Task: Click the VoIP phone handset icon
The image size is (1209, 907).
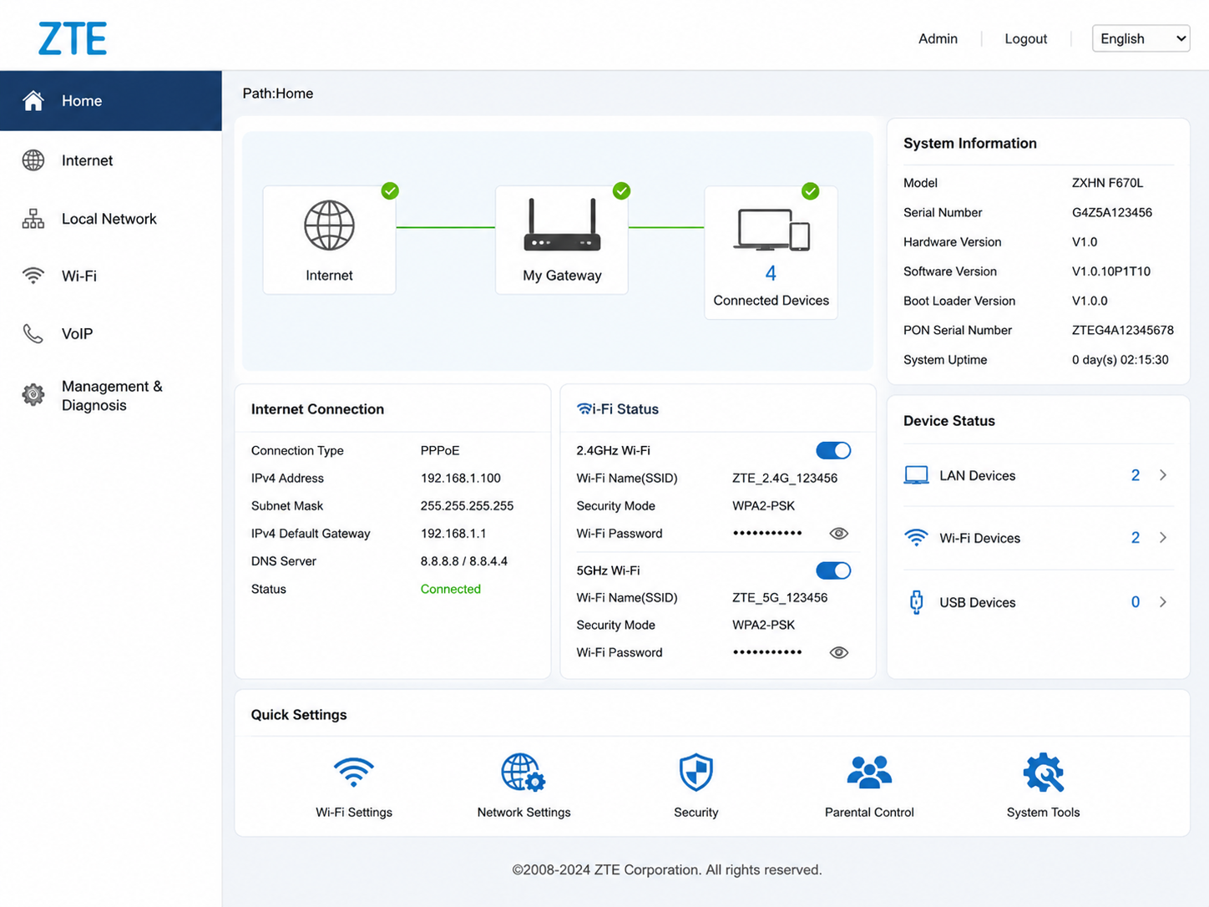Action: pos(33,334)
